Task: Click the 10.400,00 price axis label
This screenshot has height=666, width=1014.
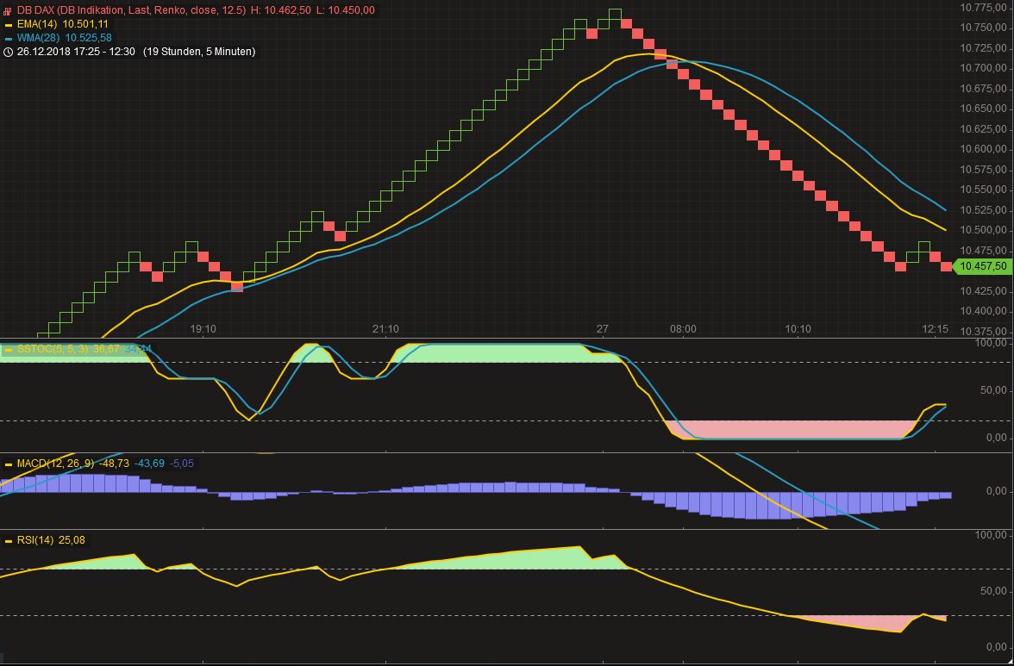Action: click(x=983, y=311)
